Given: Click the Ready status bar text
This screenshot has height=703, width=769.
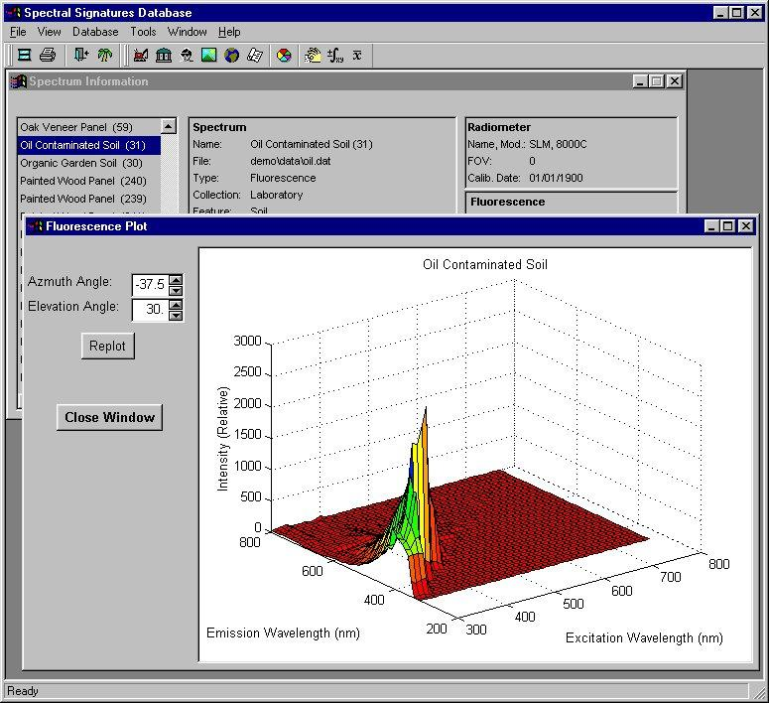Looking at the screenshot, I should click(x=23, y=691).
